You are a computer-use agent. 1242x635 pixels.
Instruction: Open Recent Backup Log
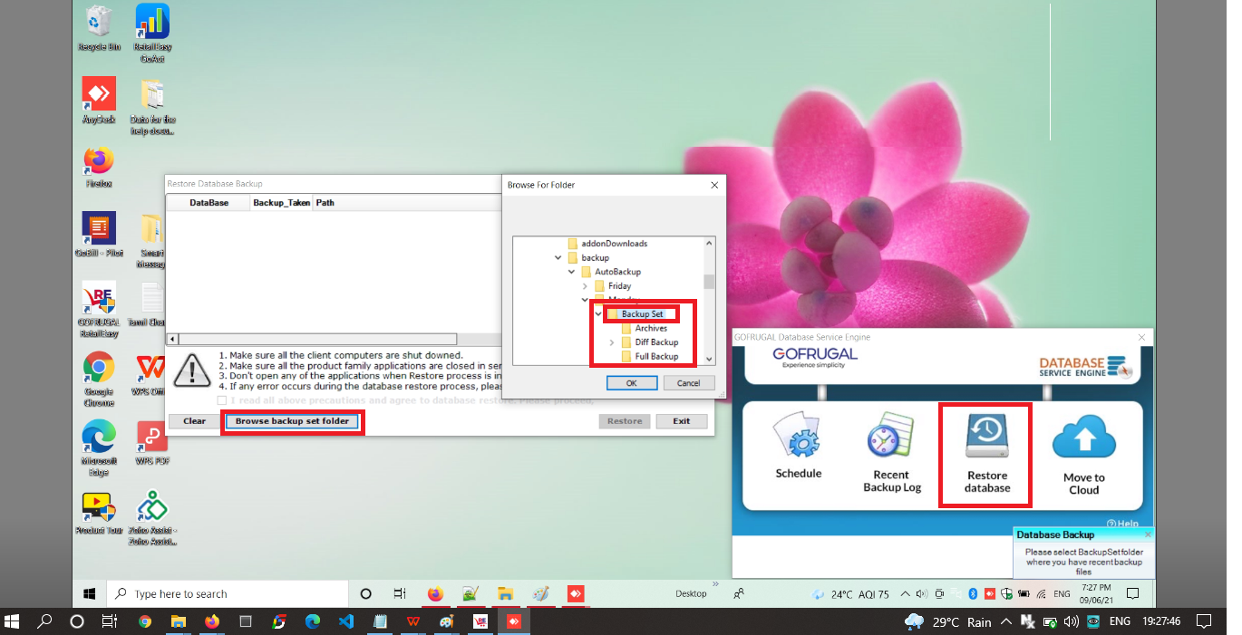(x=891, y=452)
